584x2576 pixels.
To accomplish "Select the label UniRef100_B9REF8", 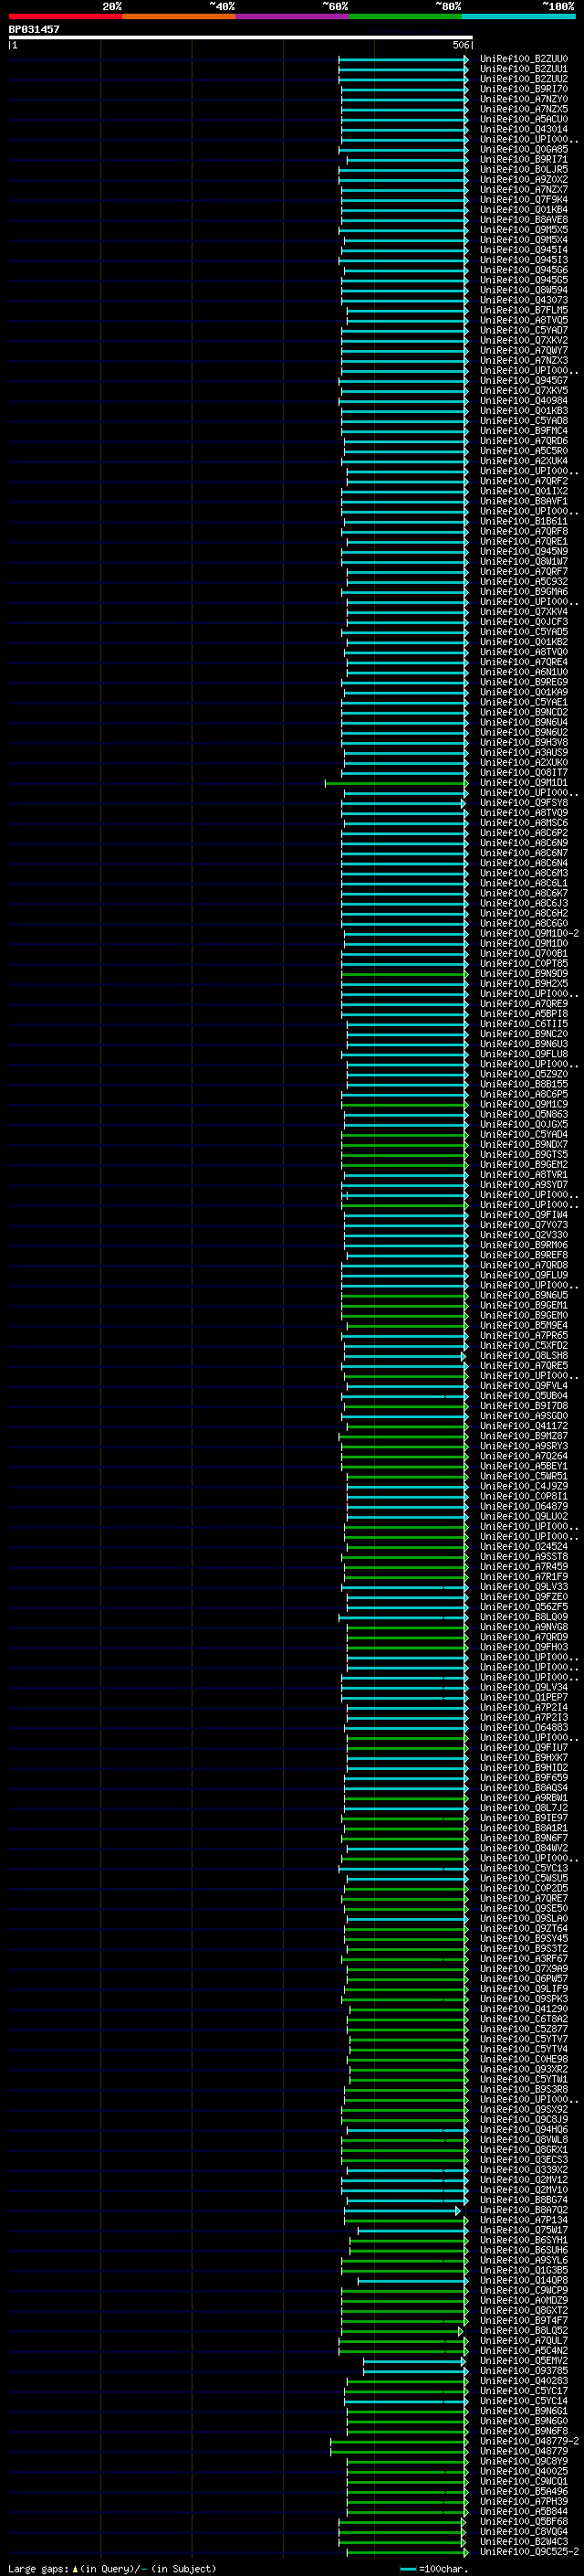I will pyautogui.click(x=523, y=1255).
